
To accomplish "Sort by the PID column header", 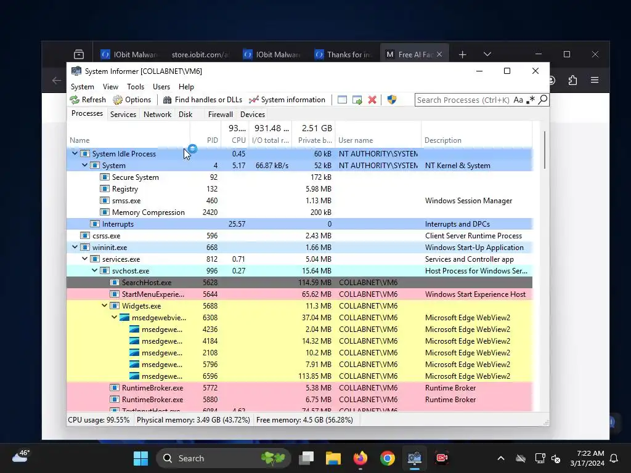I will 206,140.
